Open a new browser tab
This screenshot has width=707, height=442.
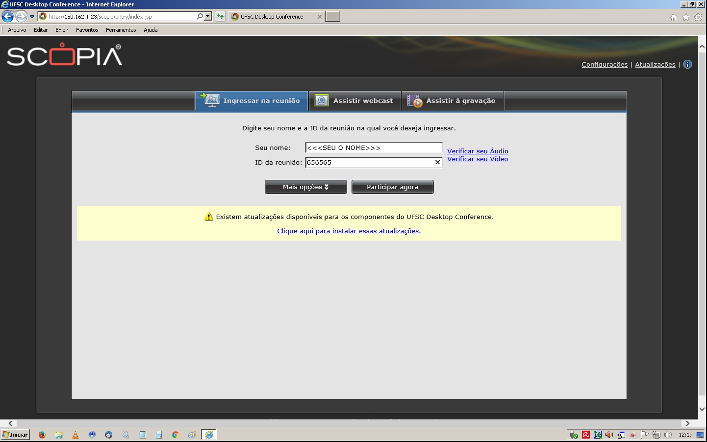coord(332,16)
